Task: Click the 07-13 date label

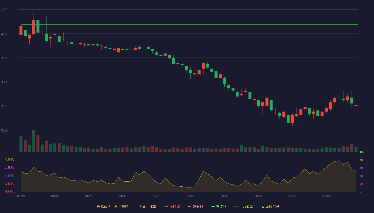Action: point(326,196)
